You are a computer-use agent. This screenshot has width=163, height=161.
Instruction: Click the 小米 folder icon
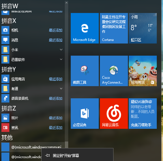pyautogui.click(x=5, y=50)
